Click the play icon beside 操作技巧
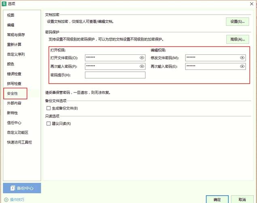The image size is (257, 203). [6, 199]
